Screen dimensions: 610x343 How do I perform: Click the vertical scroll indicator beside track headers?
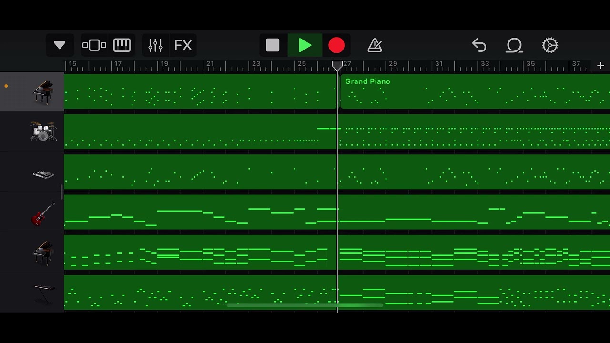pos(61,192)
